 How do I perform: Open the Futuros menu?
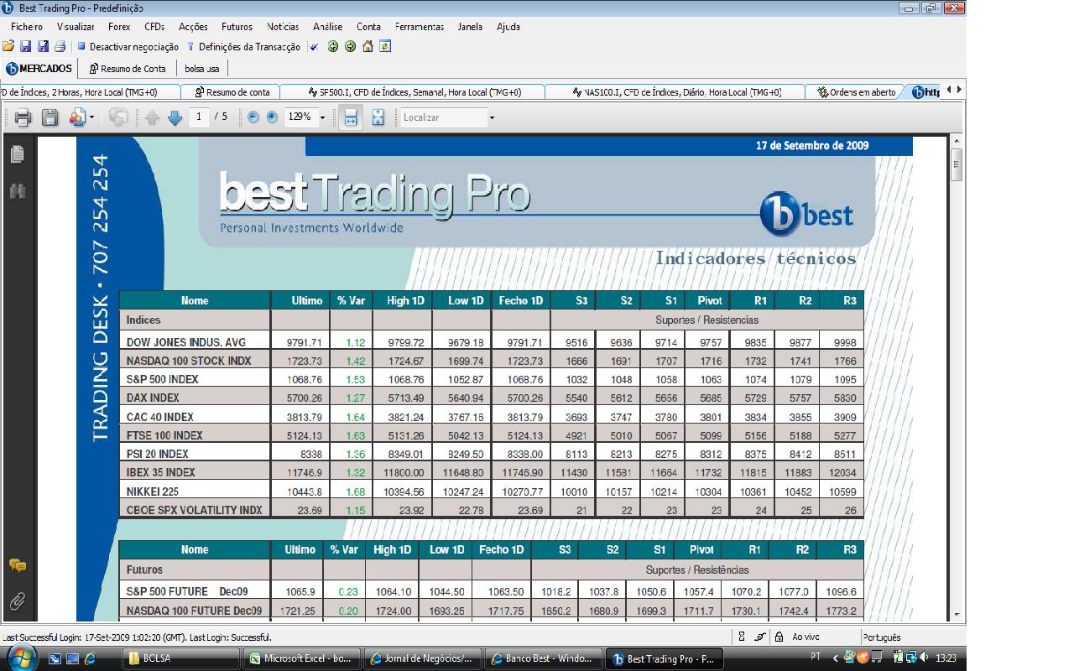237,27
